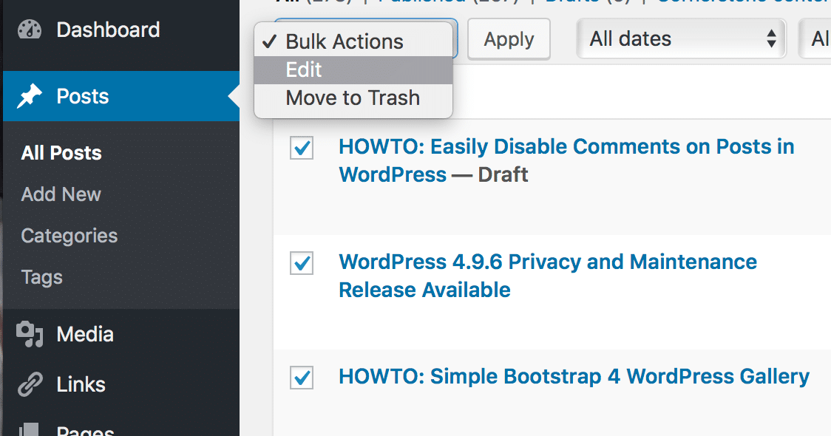Open Simple Bootstrap 4 Gallery post
This screenshot has width=831, height=436.
(x=574, y=377)
